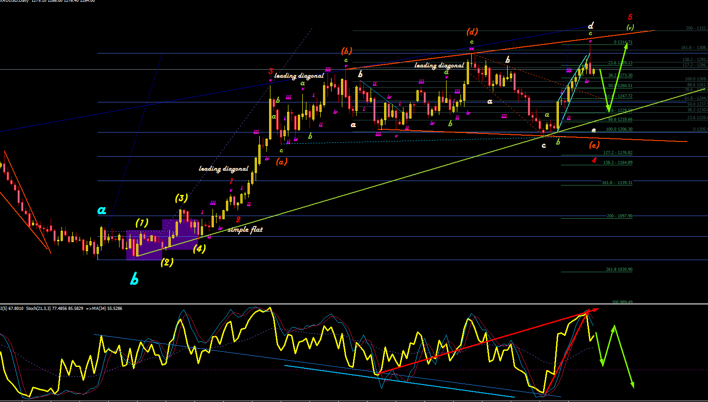Click the red '4' wave label

[594, 160]
